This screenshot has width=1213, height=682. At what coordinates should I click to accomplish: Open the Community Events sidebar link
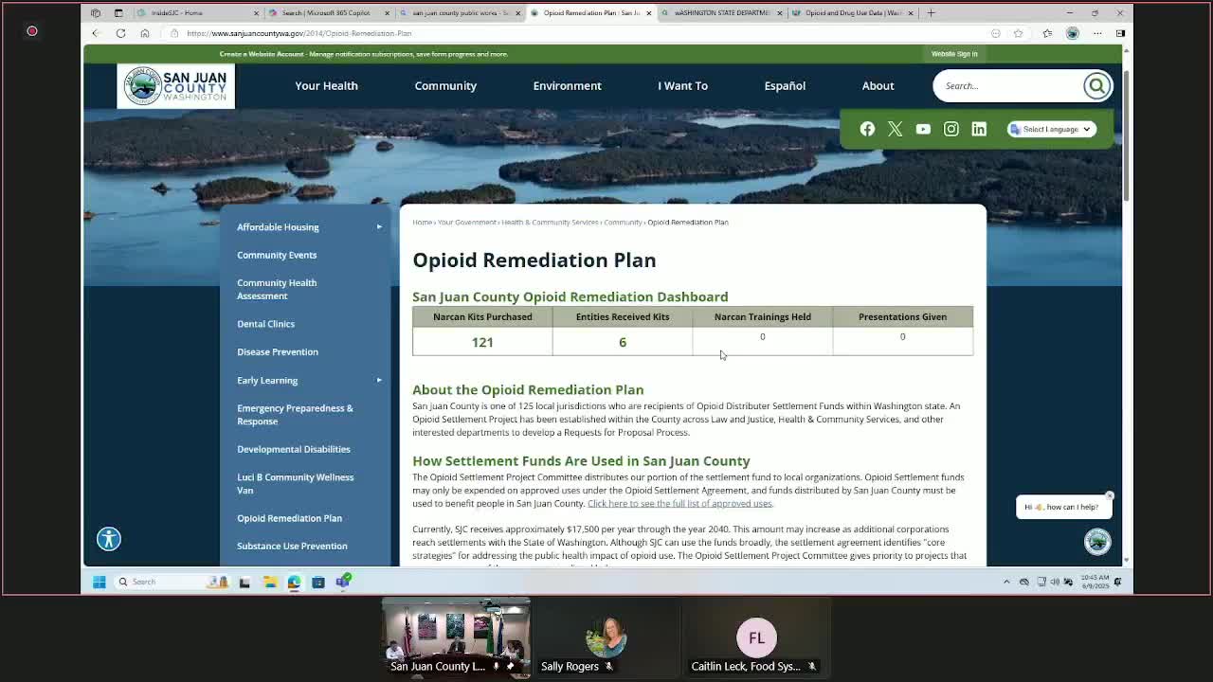coord(277,255)
